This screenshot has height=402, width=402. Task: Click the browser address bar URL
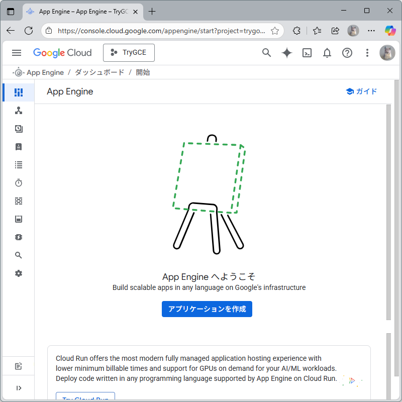[161, 31]
